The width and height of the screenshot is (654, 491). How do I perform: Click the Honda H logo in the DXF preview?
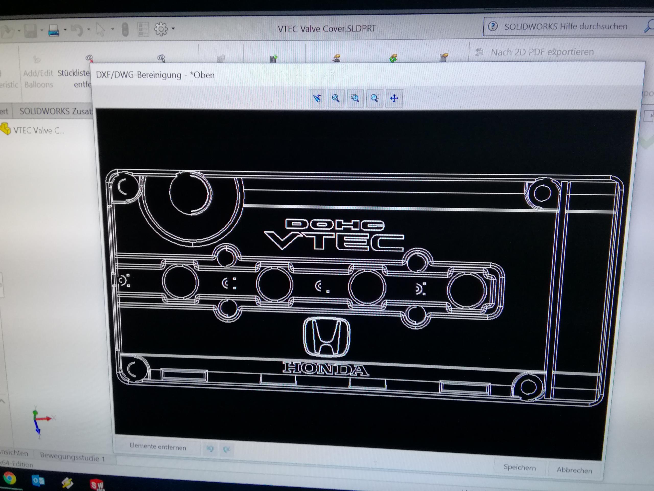[326, 337]
